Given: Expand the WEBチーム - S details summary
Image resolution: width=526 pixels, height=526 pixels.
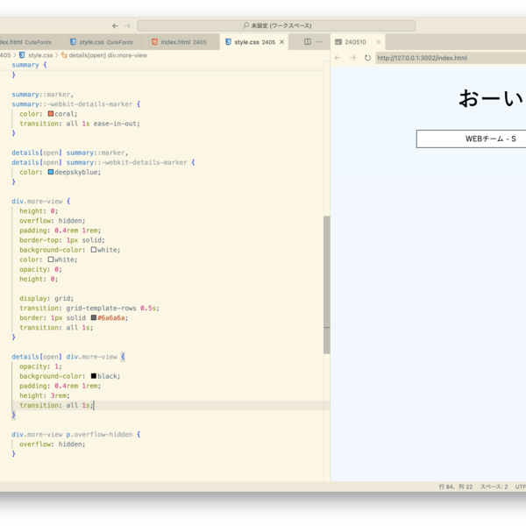Looking at the screenshot, I should [x=471, y=139].
